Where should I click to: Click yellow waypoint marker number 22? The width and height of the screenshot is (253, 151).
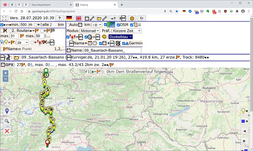pyautogui.click(x=54, y=126)
